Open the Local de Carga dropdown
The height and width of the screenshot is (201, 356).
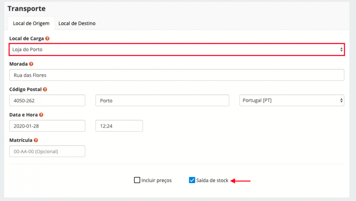pos(177,49)
